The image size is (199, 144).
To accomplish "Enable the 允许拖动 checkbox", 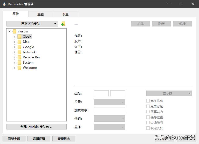I will coord(148,101).
